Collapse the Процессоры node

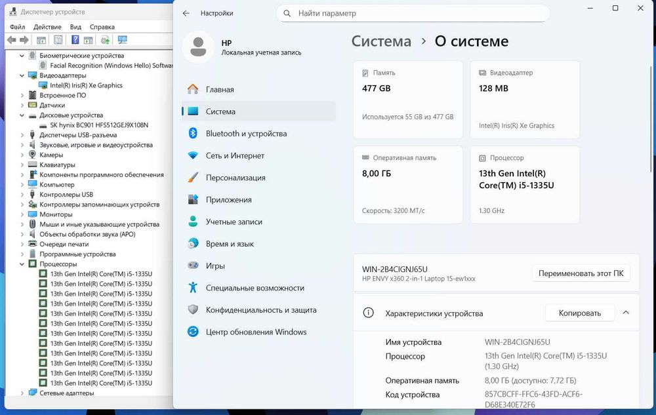pyautogui.click(x=22, y=264)
